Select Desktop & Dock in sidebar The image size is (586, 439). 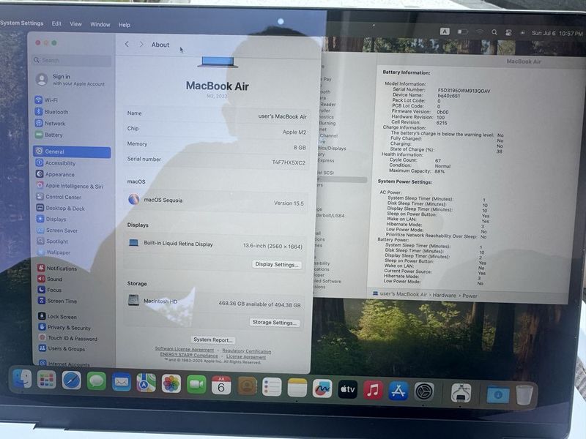[x=61, y=209]
